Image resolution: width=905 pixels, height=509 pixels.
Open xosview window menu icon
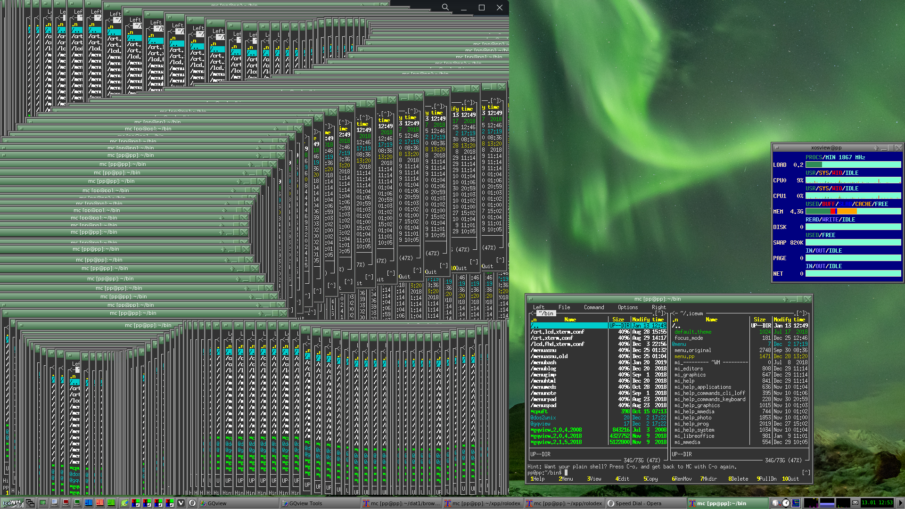[x=776, y=148]
